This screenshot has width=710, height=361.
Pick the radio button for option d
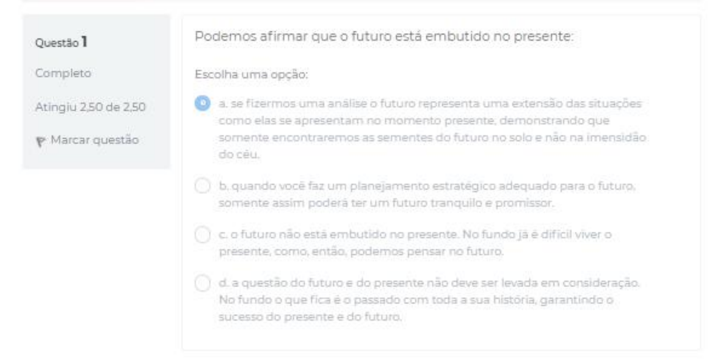[202, 283]
